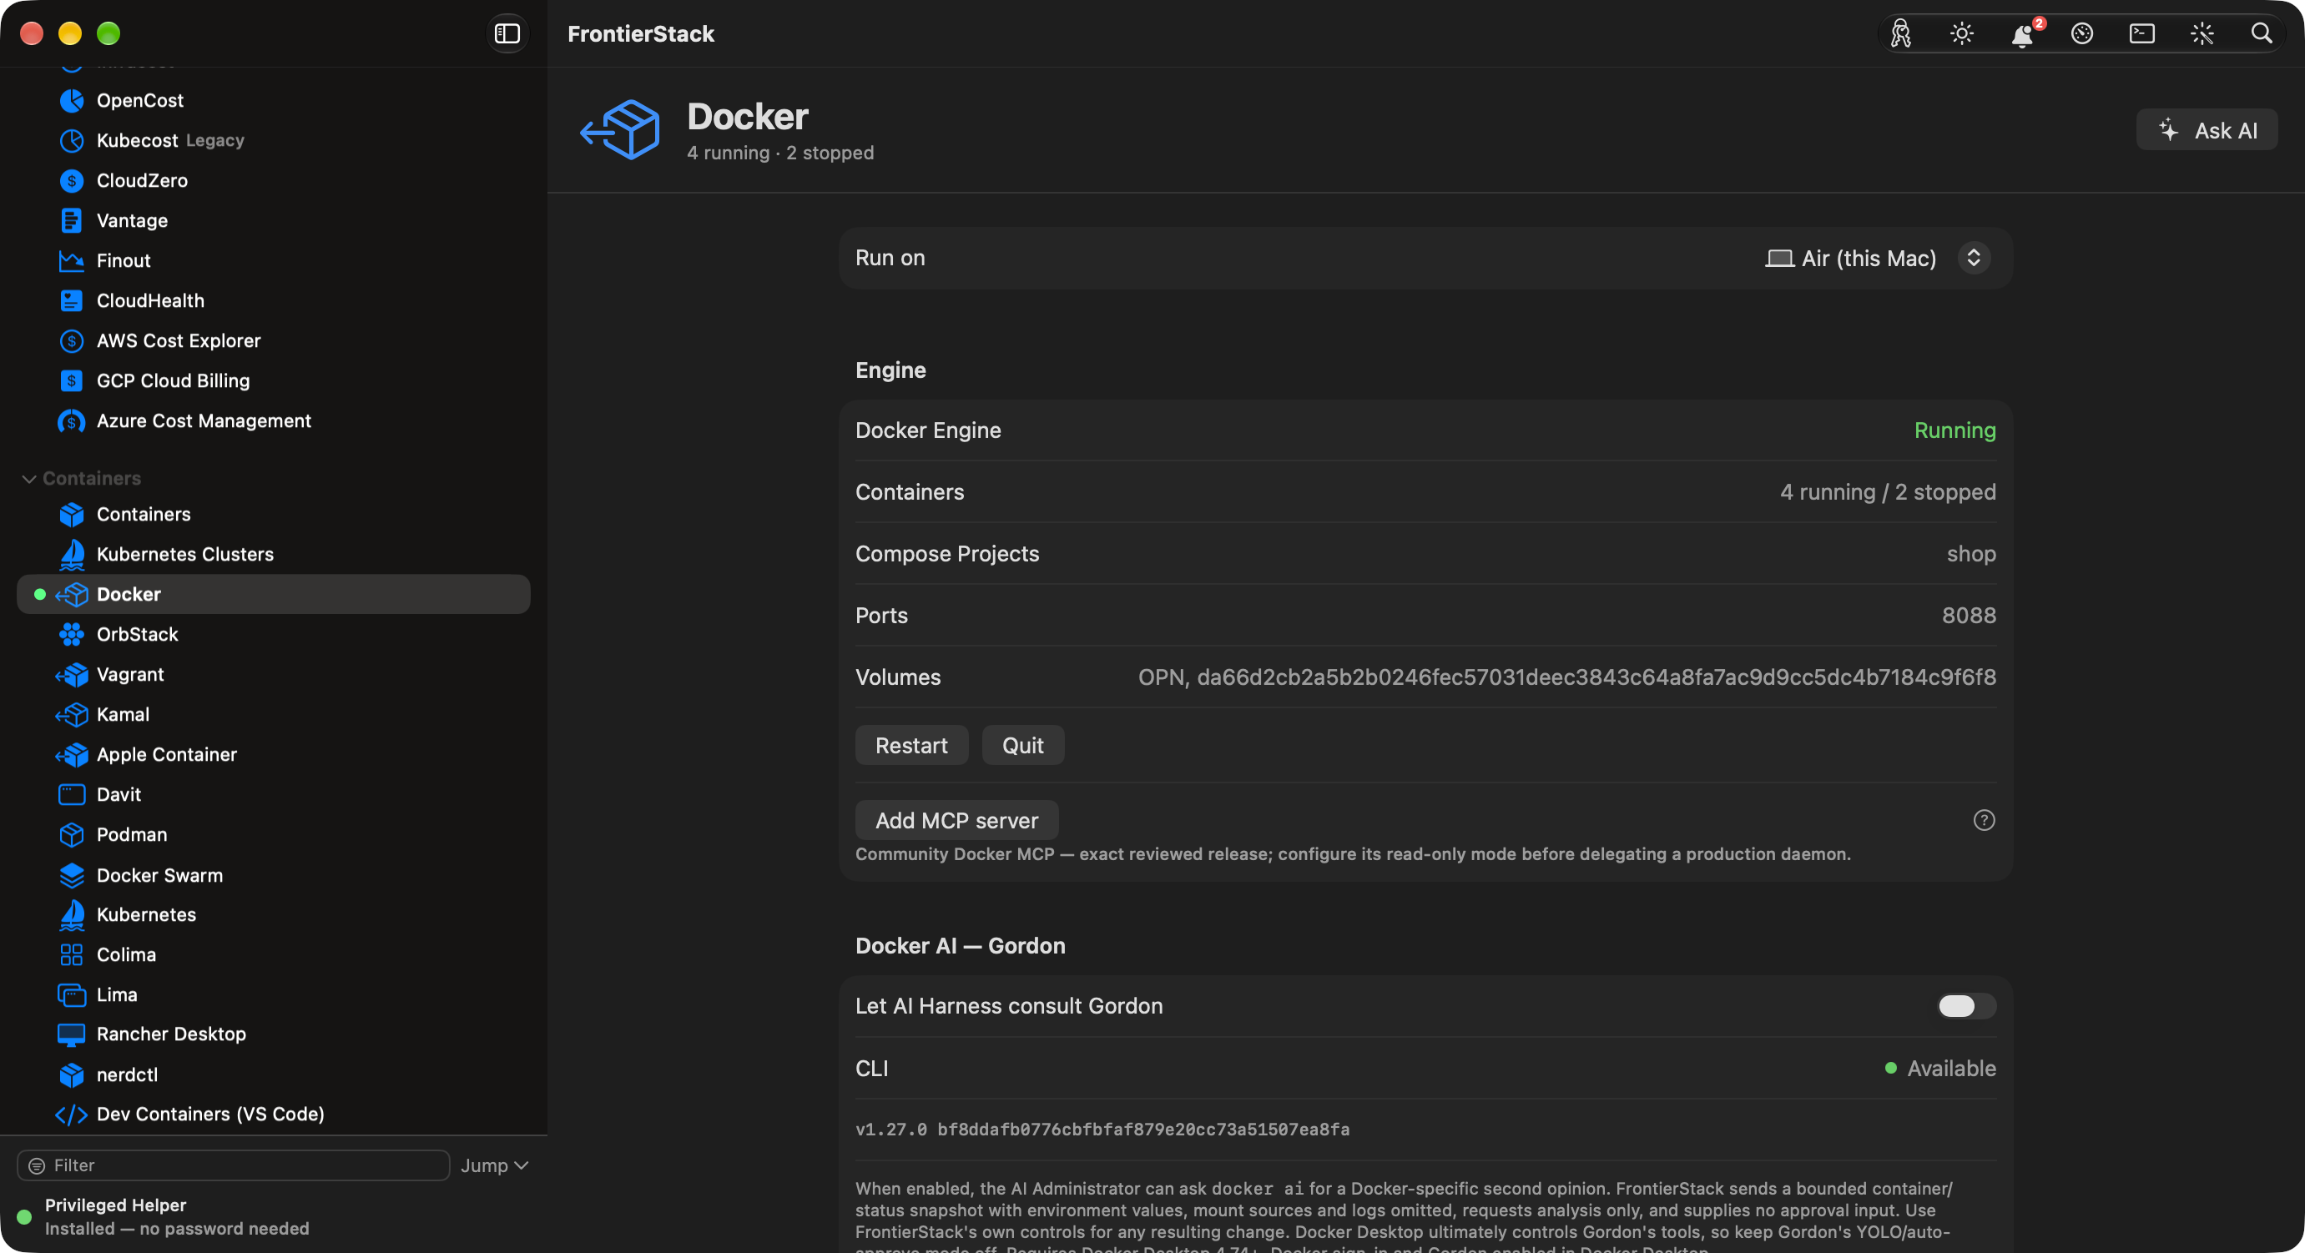Open the gauge dashboard icon
Viewport: 2305px width, 1253px height.
pyautogui.click(x=2082, y=33)
